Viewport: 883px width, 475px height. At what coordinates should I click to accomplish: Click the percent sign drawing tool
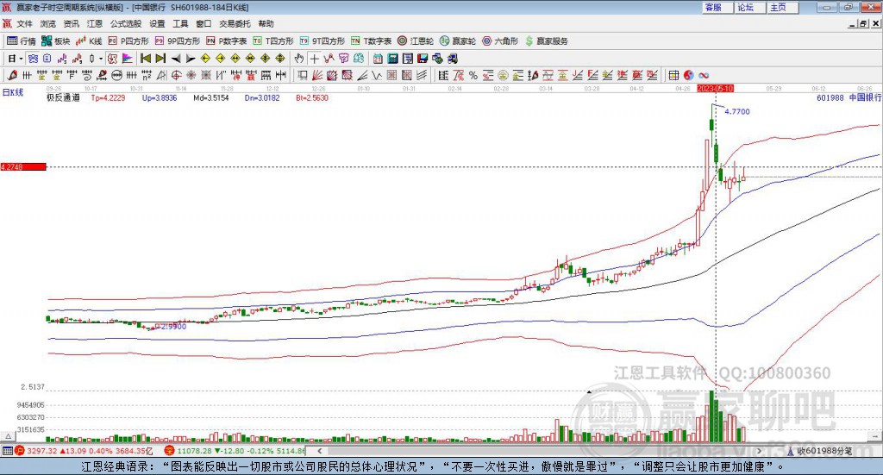pos(473,75)
